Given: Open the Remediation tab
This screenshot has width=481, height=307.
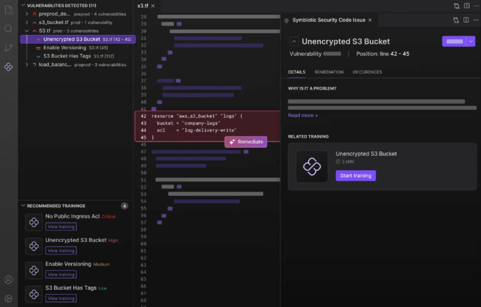Looking at the screenshot, I should (x=329, y=72).
